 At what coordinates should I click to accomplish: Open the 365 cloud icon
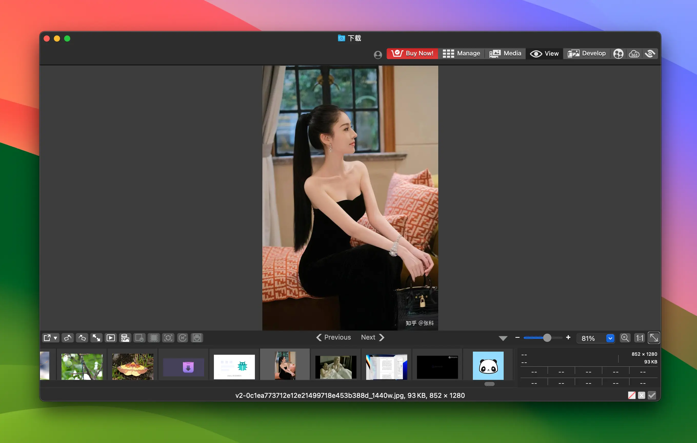(x=634, y=54)
